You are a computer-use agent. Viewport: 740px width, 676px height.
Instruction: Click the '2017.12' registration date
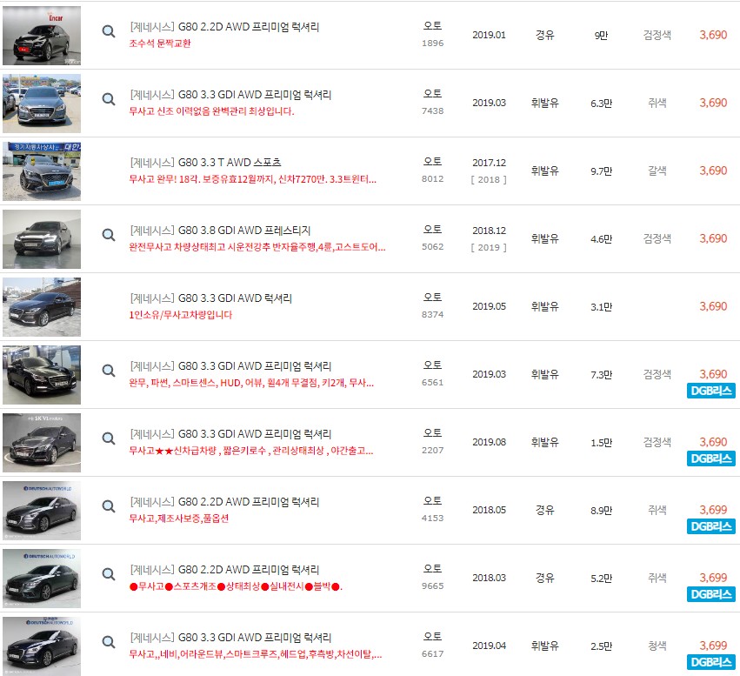[x=489, y=163]
